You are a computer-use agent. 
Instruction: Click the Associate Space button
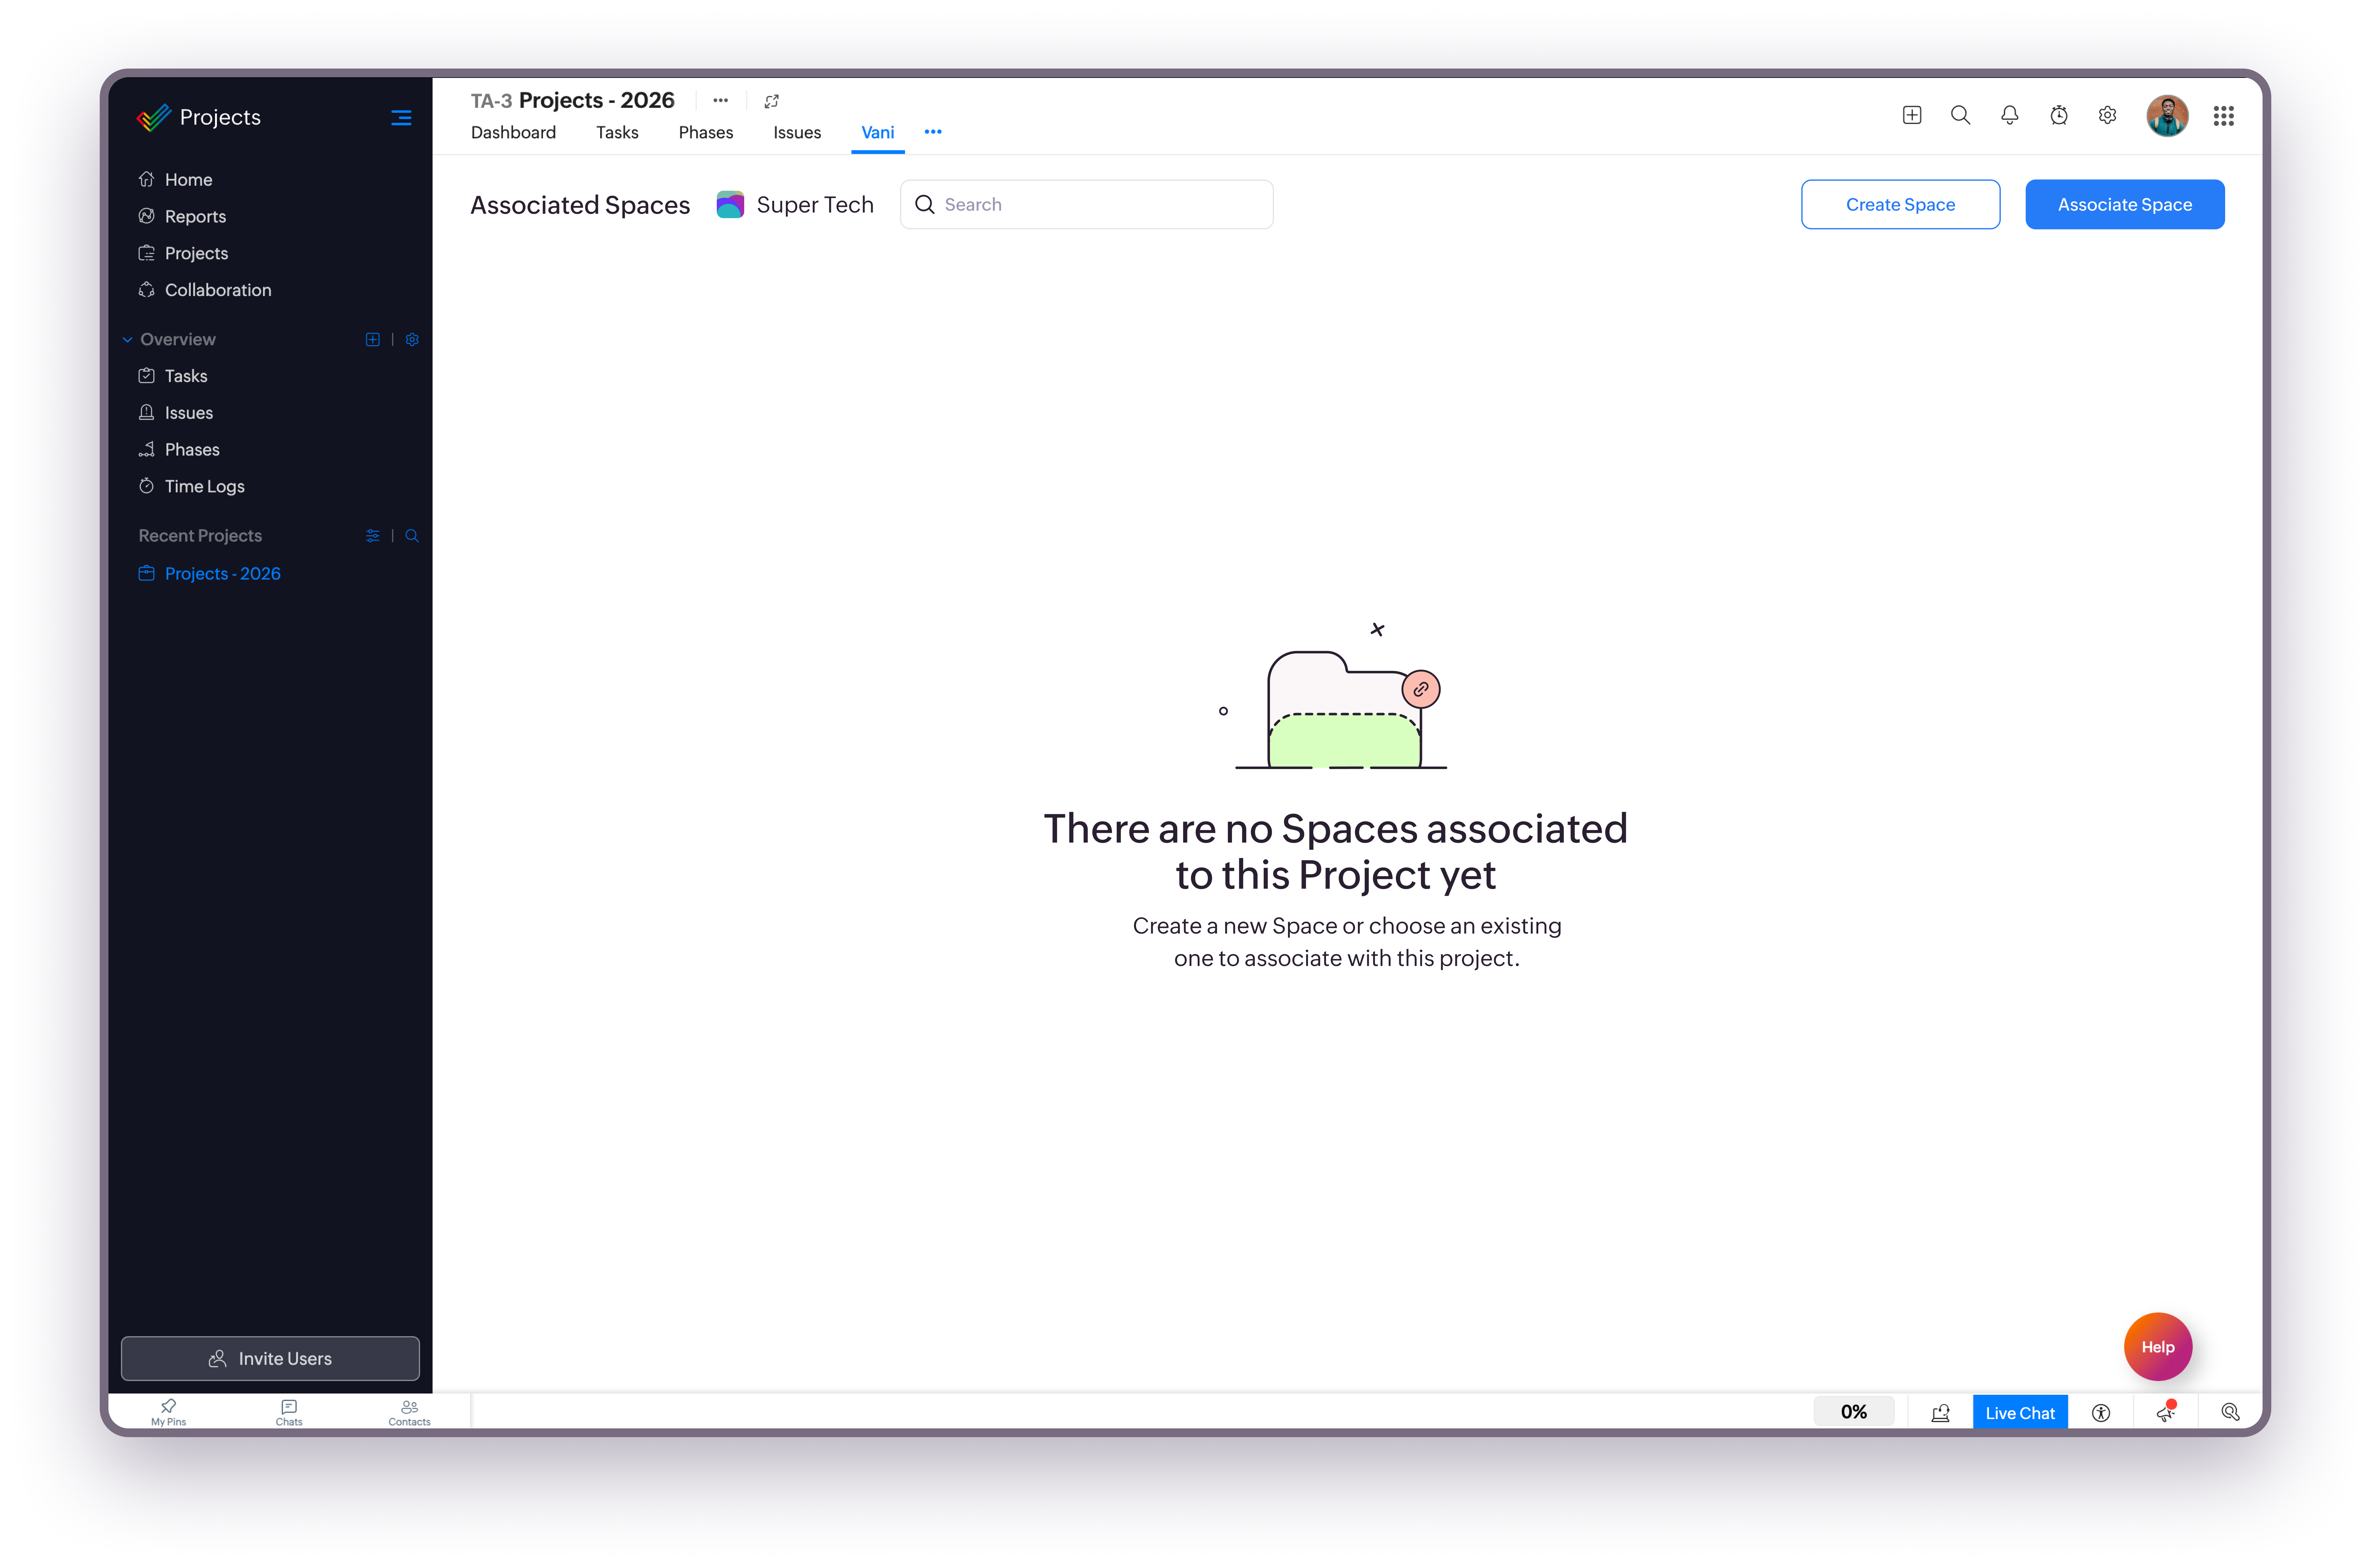tap(2124, 204)
